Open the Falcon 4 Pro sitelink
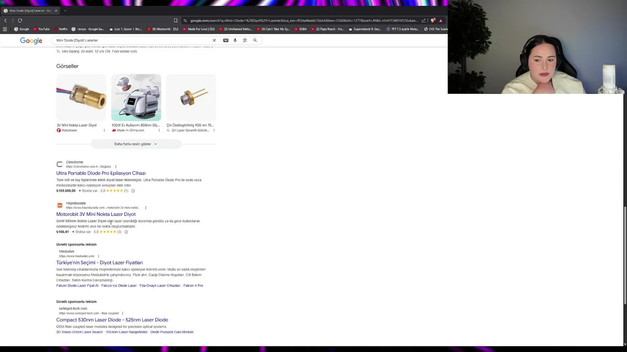 [x=193, y=286]
